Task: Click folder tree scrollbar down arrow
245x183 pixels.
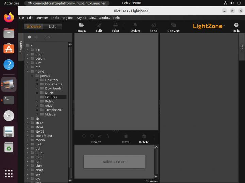Action: 70,180
